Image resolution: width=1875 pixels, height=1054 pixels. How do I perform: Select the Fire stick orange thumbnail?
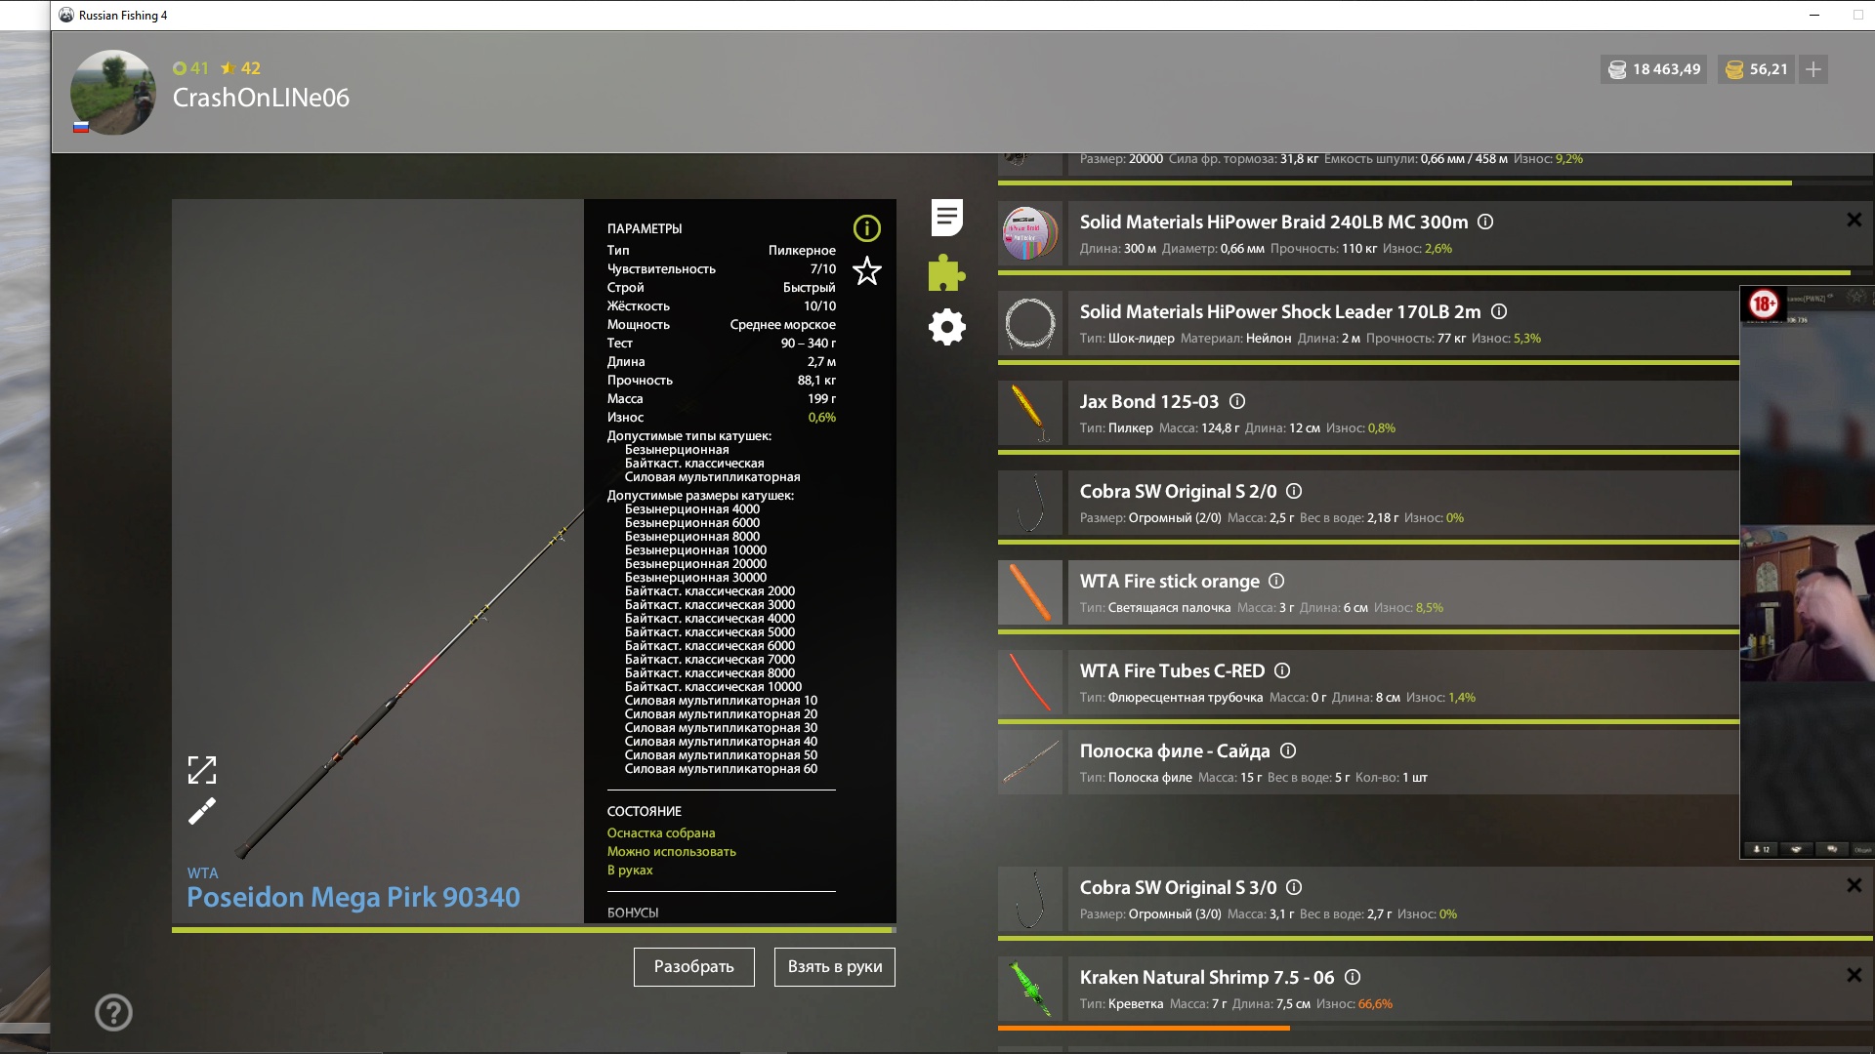1030,593
